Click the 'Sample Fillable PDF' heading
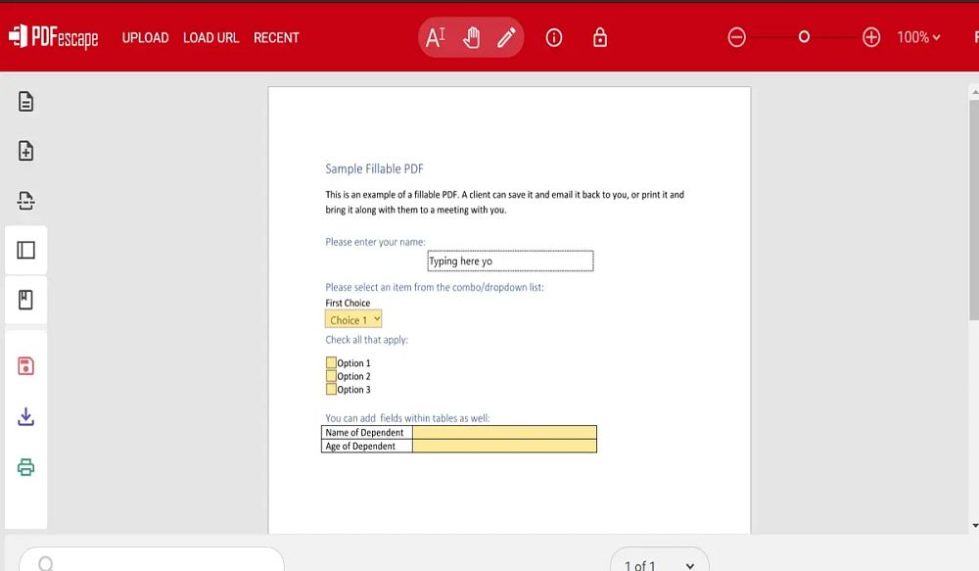Viewport: 979px width, 571px height. [x=374, y=168]
